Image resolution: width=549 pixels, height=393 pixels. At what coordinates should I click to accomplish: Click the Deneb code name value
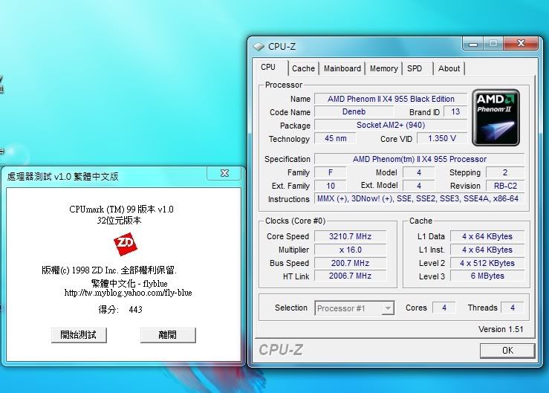354,111
